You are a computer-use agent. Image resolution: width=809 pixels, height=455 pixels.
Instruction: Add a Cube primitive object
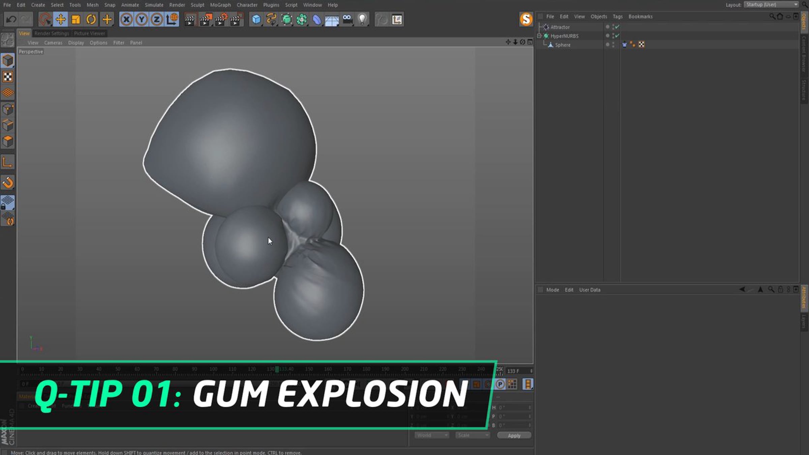(x=256, y=20)
